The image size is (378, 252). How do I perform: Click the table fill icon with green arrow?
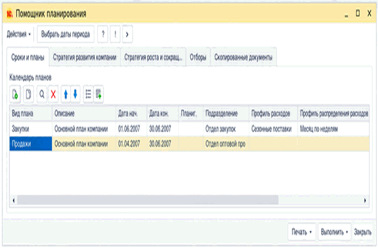pyautogui.click(x=99, y=94)
